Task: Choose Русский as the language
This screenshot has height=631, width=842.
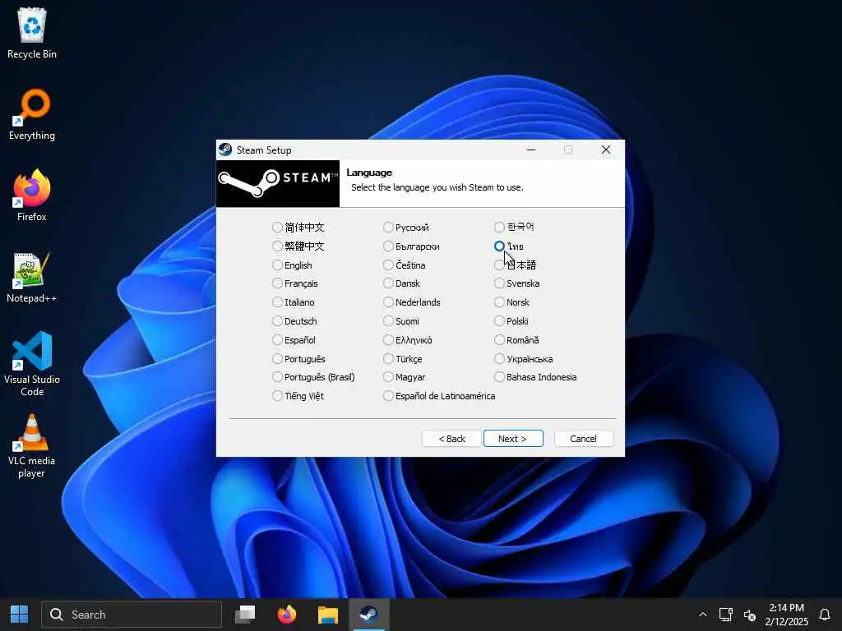Action: click(388, 228)
